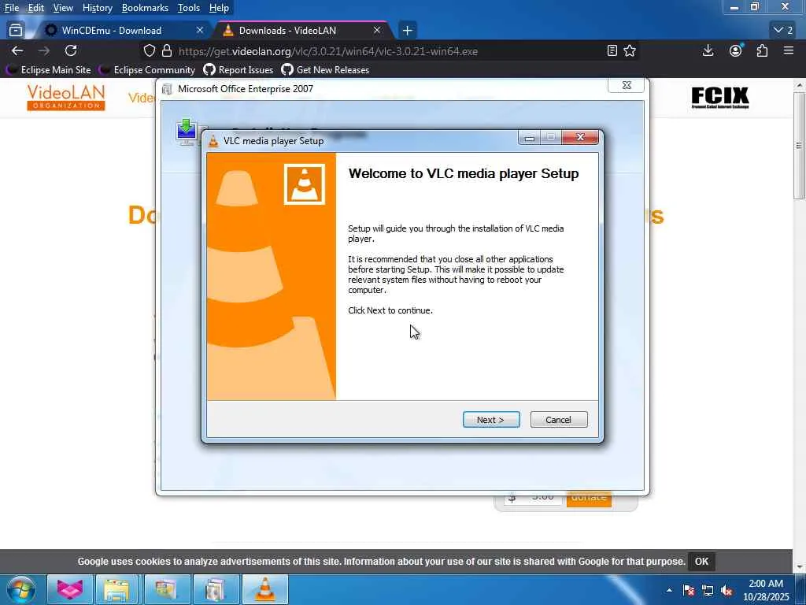Close the WinCDEmu - Download tab
The width and height of the screenshot is (806, 605).
[x=200, y=31]
